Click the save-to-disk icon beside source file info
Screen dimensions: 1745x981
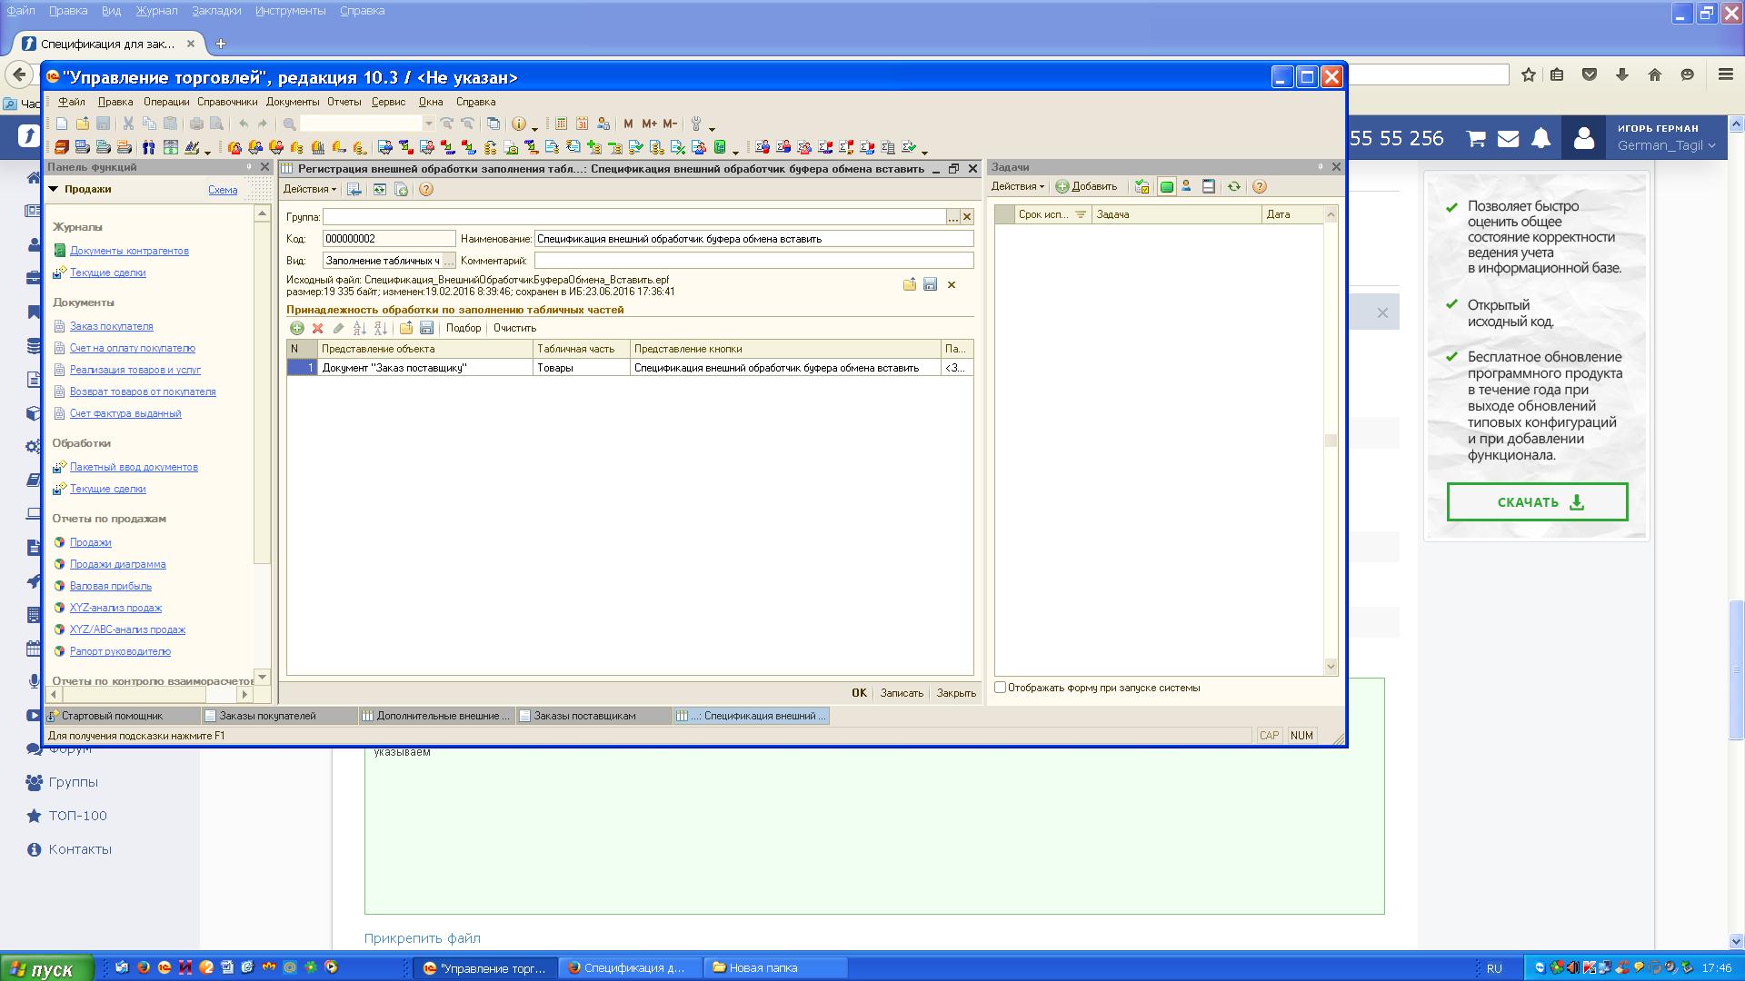tap(930, 284)
